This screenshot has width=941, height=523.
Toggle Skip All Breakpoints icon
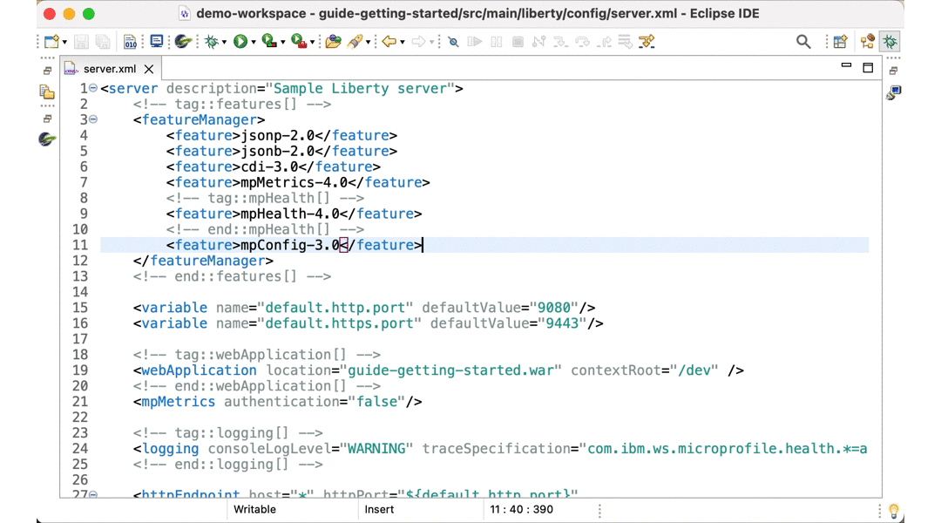click(454, 42)
